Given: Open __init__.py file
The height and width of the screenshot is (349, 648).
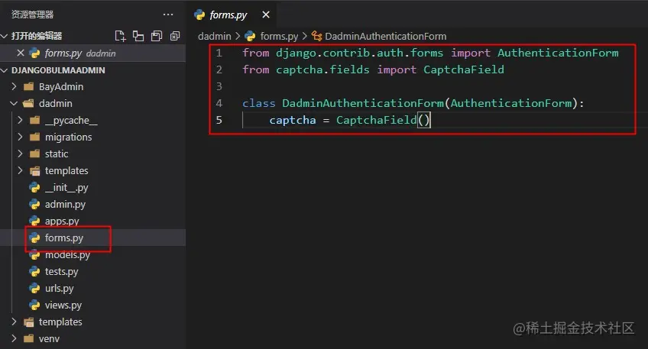Looking at the screenshot, I should pyautogui.click(x=66, y=188).
